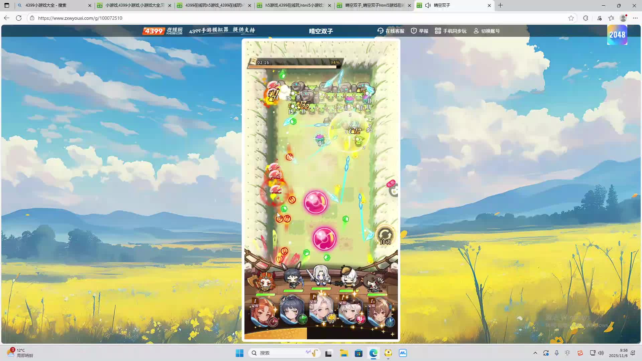This screenshot has width=642, height=361.
Task: Click the 4399 在线玩 logo
Action: coord(163,31)
